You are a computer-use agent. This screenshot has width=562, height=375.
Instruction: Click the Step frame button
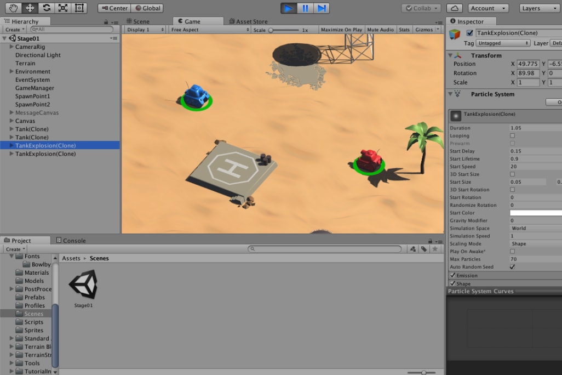tap(322, 8)
